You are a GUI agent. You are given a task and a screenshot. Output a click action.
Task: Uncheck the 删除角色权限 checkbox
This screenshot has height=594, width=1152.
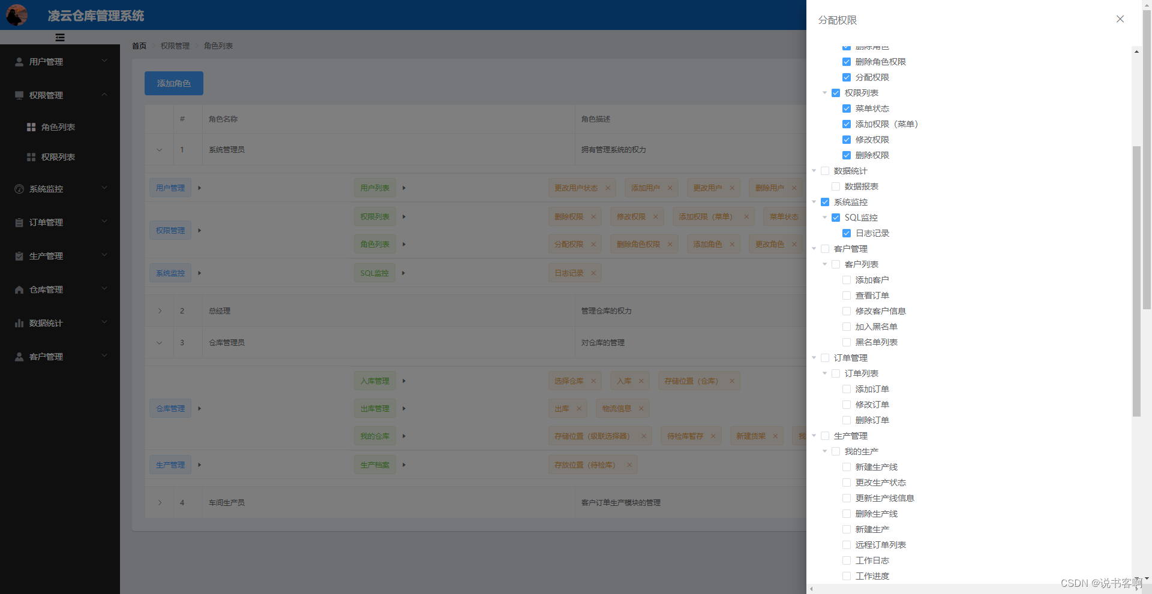click(x=847, y=62)
